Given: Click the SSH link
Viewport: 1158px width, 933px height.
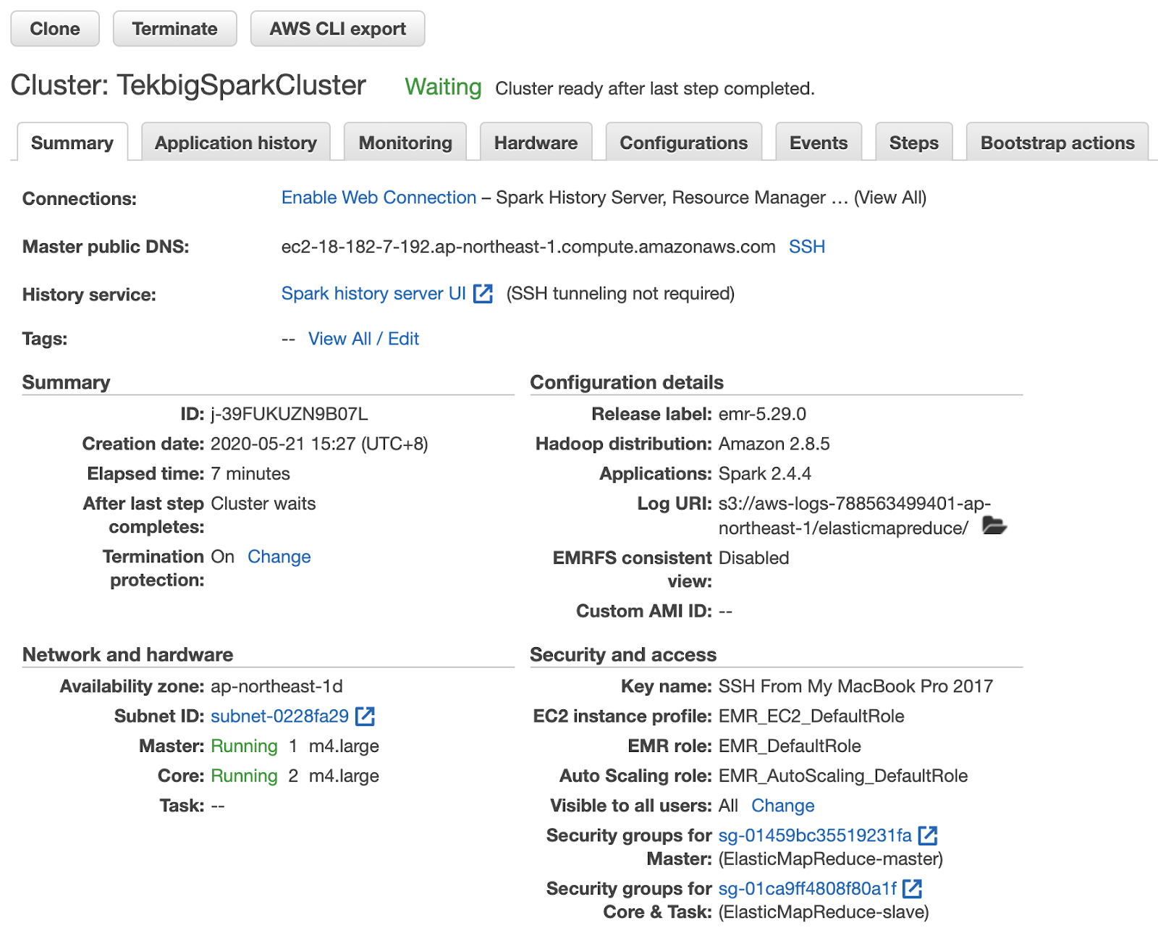Looking at the screenshot, I should 807,247.
